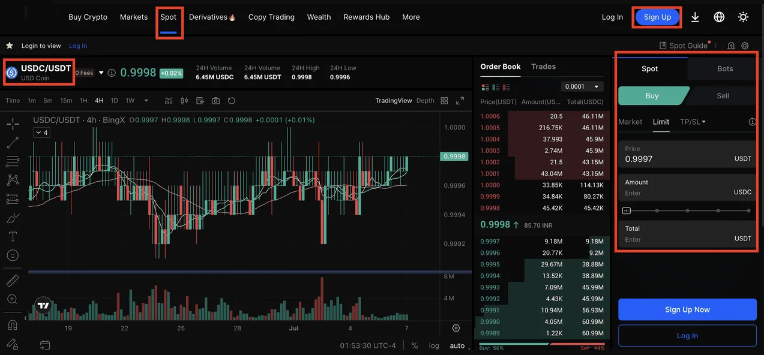Select the ruler measure tool
Screen dimensions: 764x355
point(13,281)
